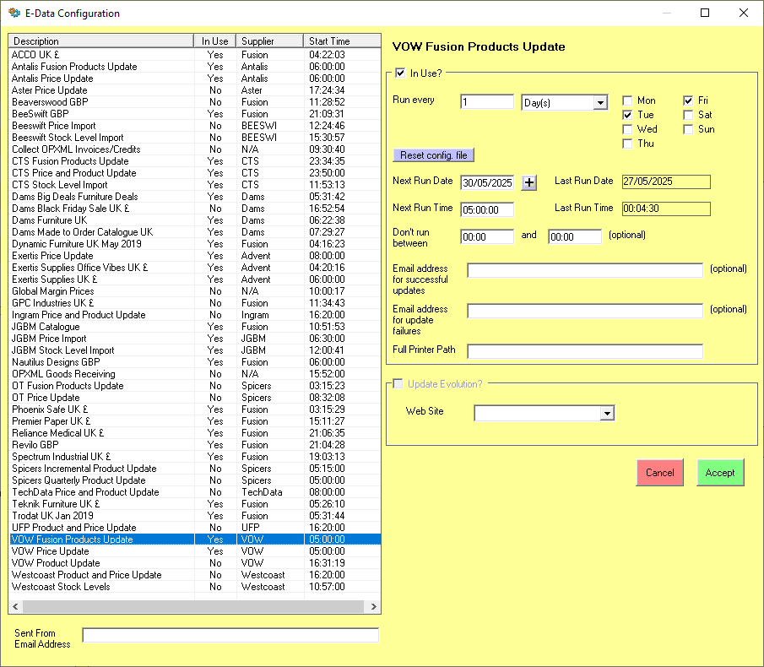Select the Beeswift Stock Level Import row
Image resolution: width=764 pixels, height=667 pixels.
tap(195, 138)
